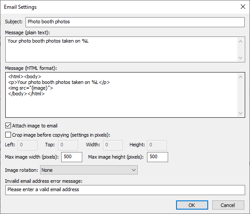250x214 pixels.
Task: Click the '<html><body>' line
Action: 25,76
